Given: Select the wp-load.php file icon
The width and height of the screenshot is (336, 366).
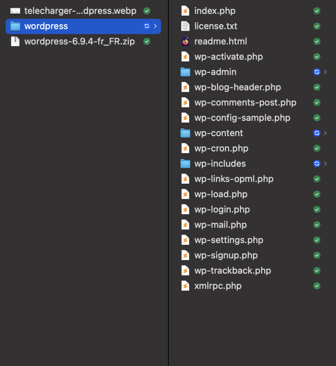Looking at the screenshot, I should [186, 194].
